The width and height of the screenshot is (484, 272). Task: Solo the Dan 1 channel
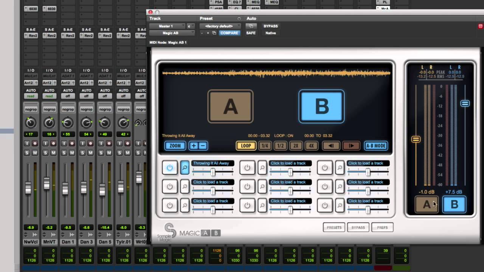64,153
